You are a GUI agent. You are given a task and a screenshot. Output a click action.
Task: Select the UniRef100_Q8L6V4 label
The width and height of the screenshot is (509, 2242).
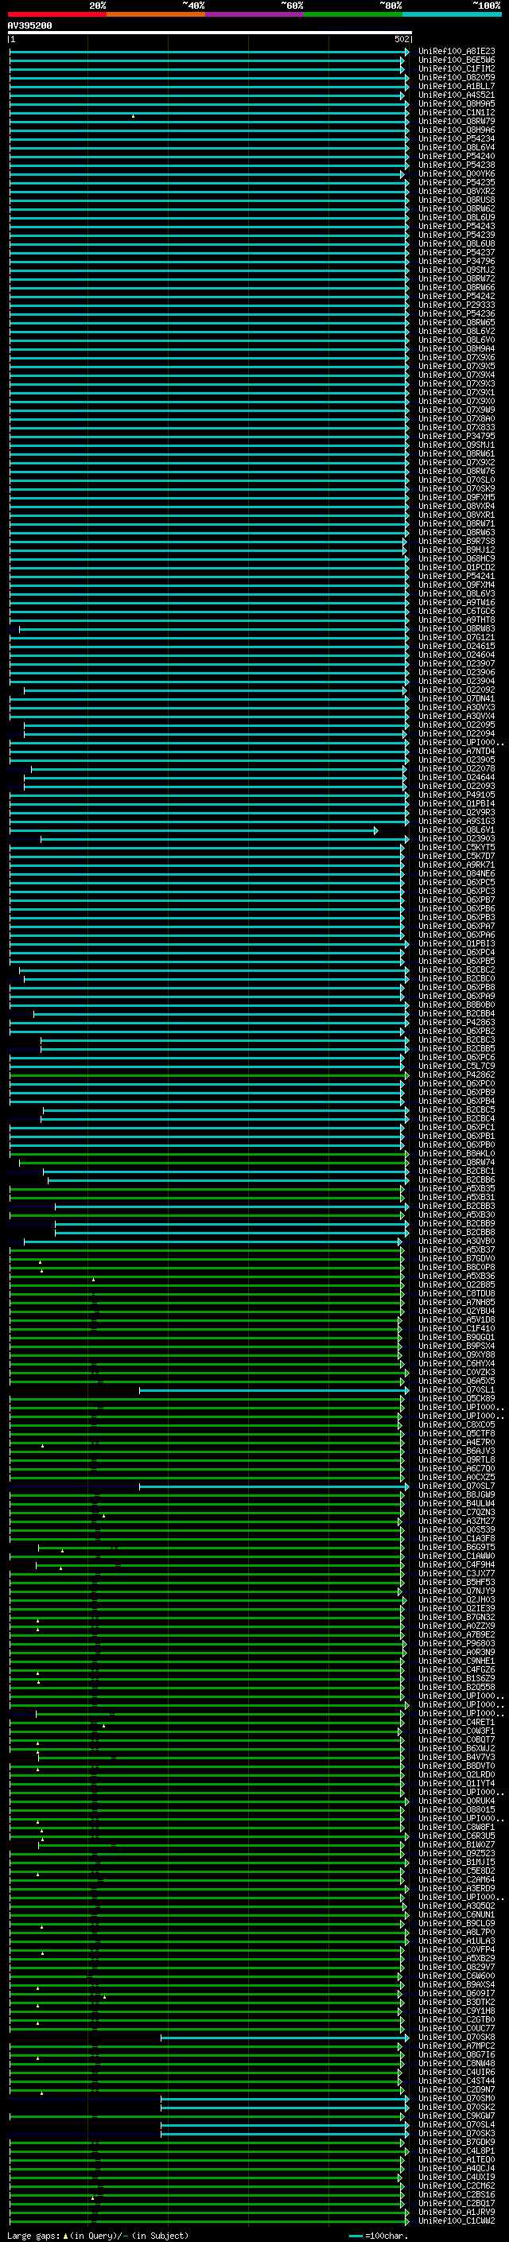coord(457,147)
